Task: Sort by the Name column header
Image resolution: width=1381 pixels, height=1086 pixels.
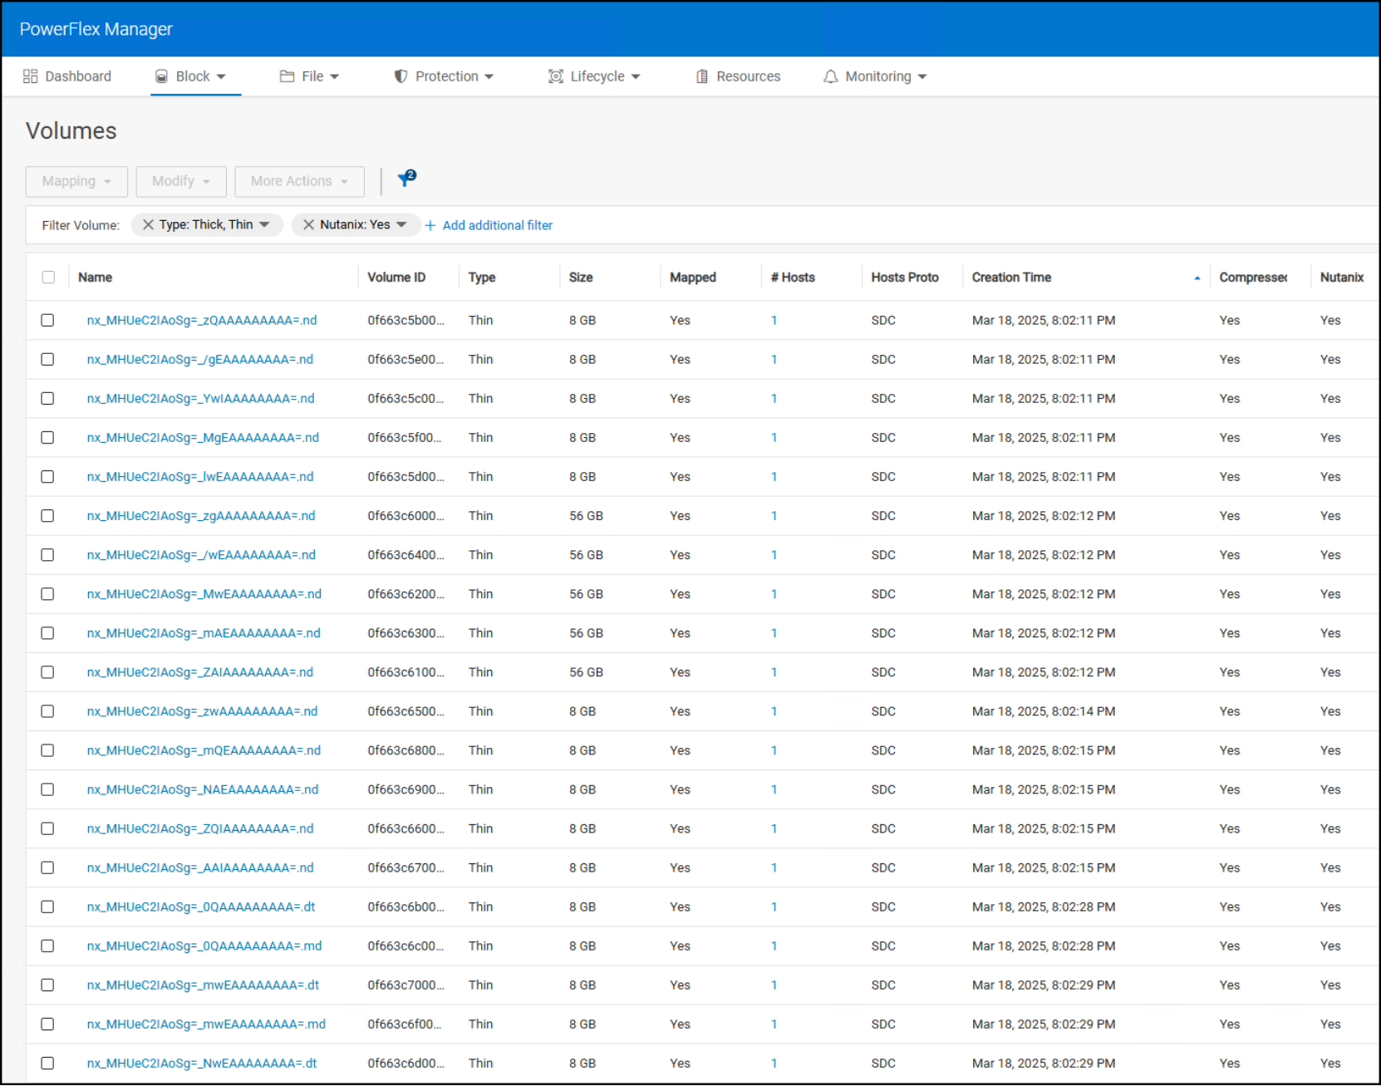Action: tap(95, 278)
